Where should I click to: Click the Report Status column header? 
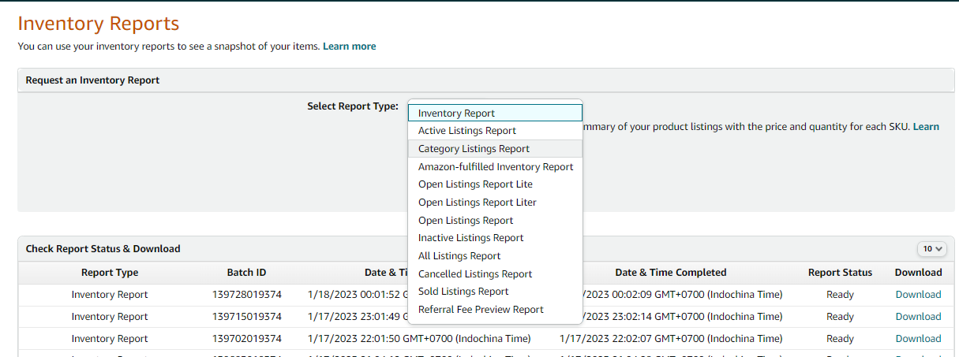840,273
